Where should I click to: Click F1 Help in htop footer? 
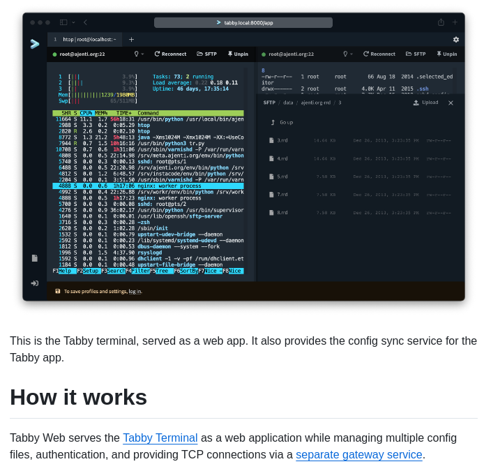click(64, 271)
